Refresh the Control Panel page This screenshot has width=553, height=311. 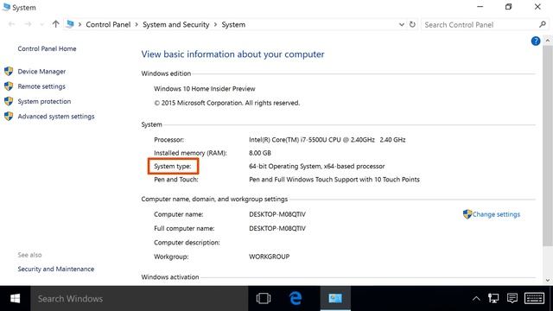pyautogui.click(x=412, y=25)
